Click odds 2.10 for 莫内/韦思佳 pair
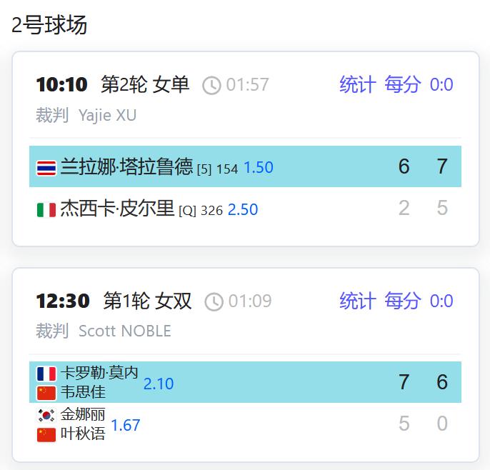490x470 pixels. tap(159, 384)
